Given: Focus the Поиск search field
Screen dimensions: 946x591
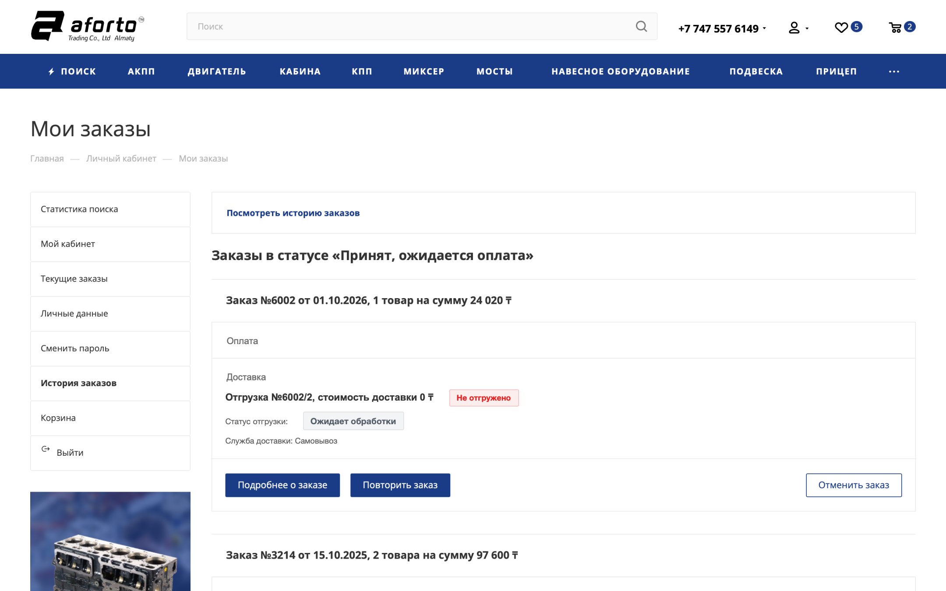Looking at the screenshot, I should (422, 26).
